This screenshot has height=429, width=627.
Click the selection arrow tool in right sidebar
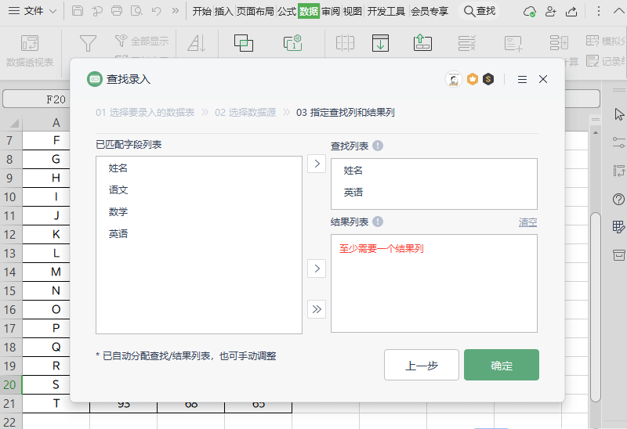point(619,114)
